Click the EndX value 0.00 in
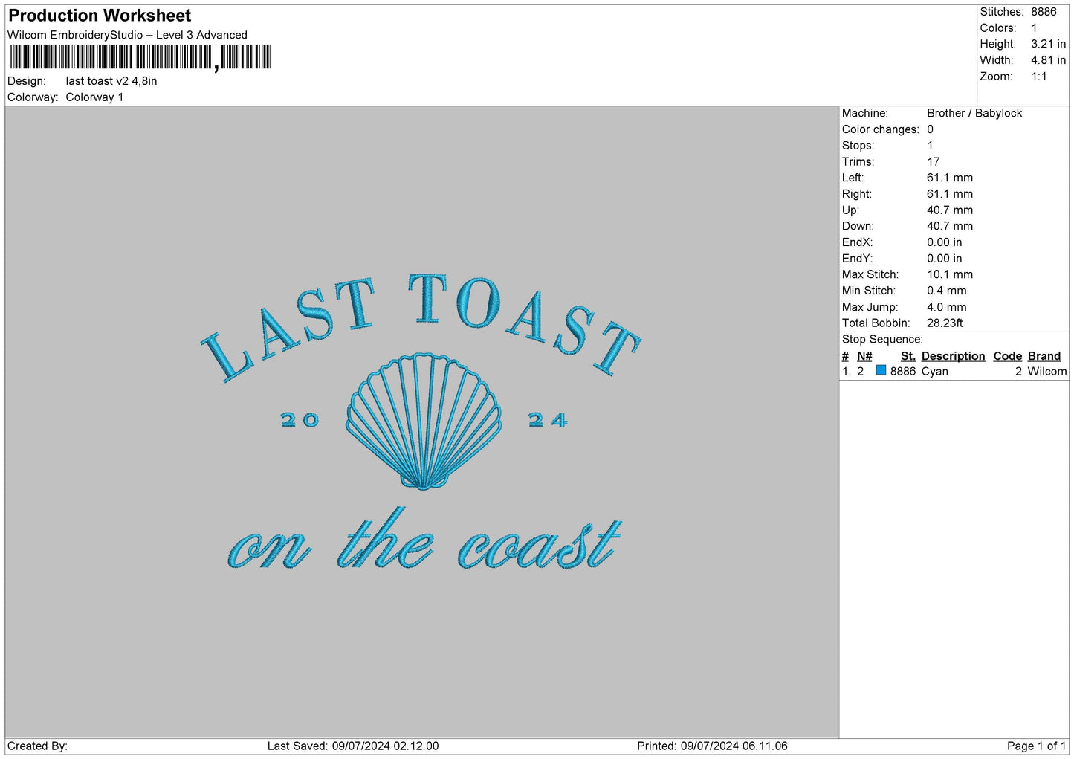Image resolution: width=1074 pixels, height=759 pixels. (945, 242)
